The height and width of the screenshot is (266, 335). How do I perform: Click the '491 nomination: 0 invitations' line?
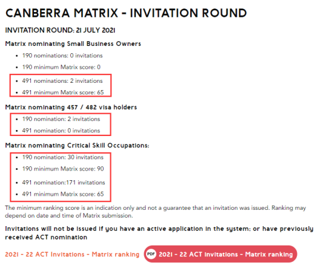click(x=61, y=131)
